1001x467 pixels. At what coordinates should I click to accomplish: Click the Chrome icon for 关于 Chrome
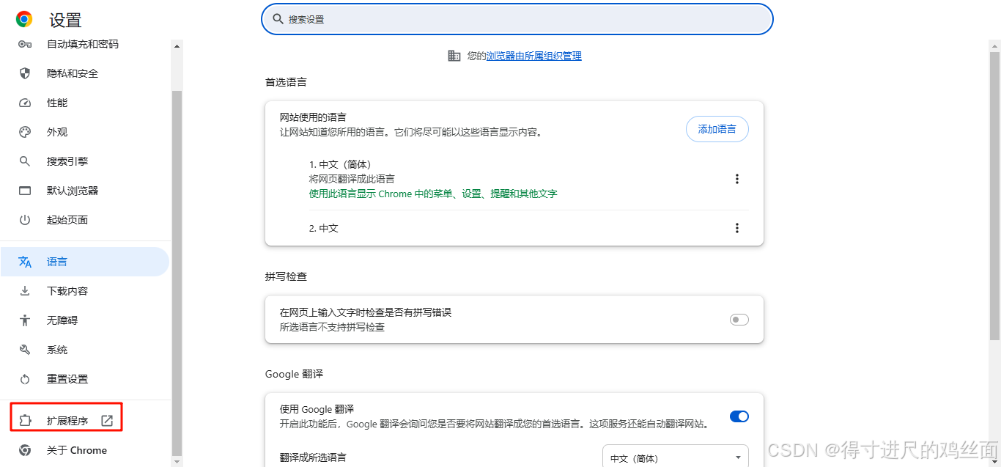coord(25,450)
